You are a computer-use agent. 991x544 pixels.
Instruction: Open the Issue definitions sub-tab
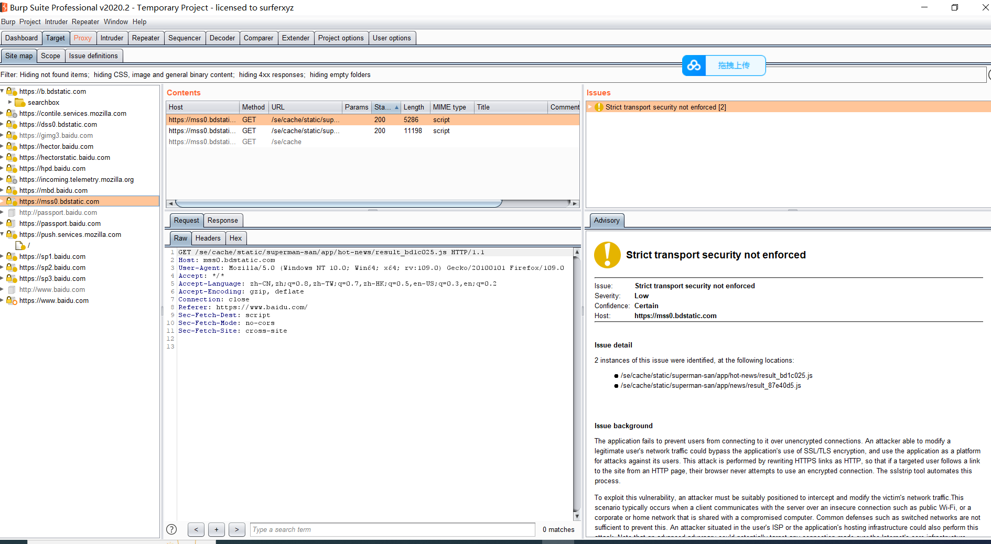point(93,56)
